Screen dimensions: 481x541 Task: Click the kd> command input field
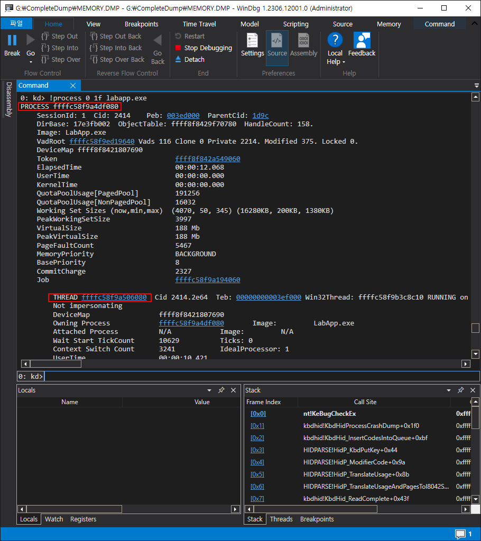pos(262,376)
